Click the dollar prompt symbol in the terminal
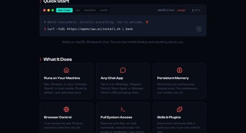Viewport: 246px width, 133px height. [x=45, y=29]
